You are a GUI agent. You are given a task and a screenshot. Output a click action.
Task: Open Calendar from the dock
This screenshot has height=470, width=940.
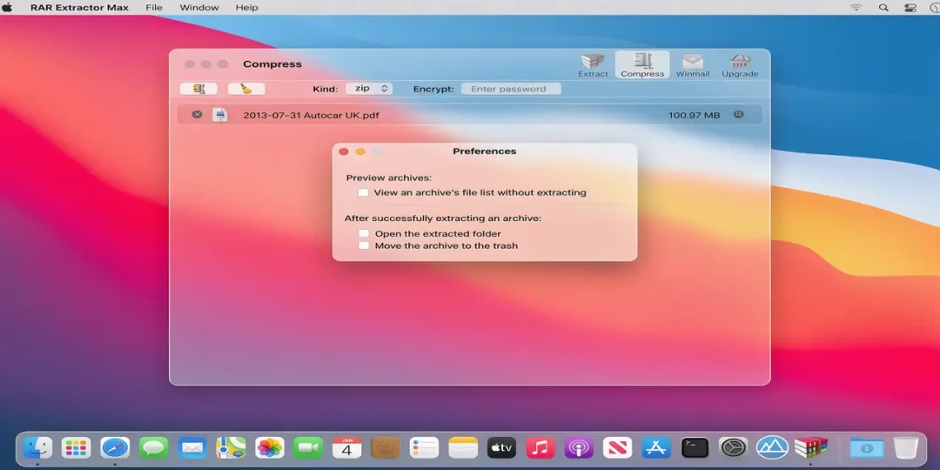pos(347,447)
